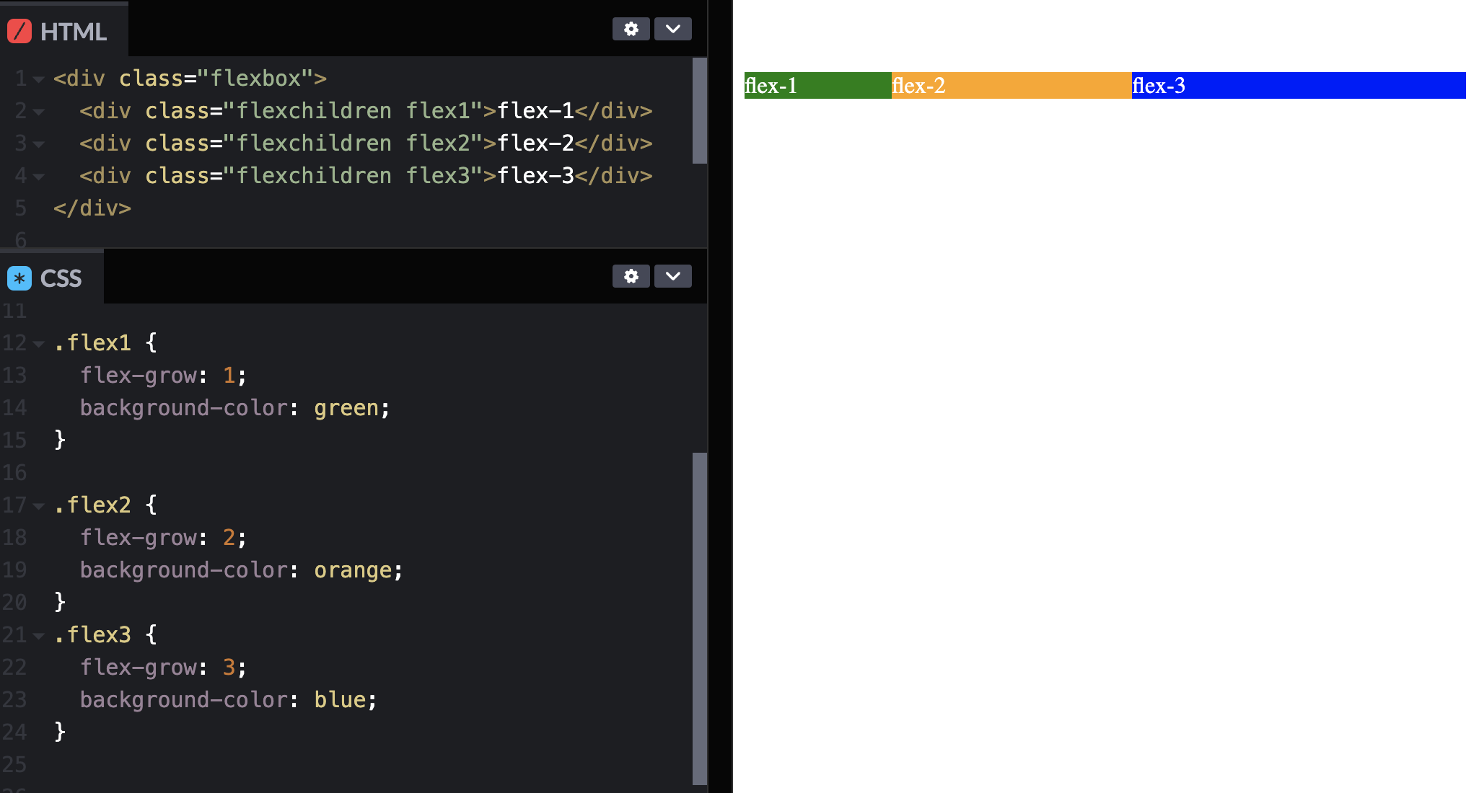
Task: Collapse HTML line 1 fold arrow
Action: [39, 79]
